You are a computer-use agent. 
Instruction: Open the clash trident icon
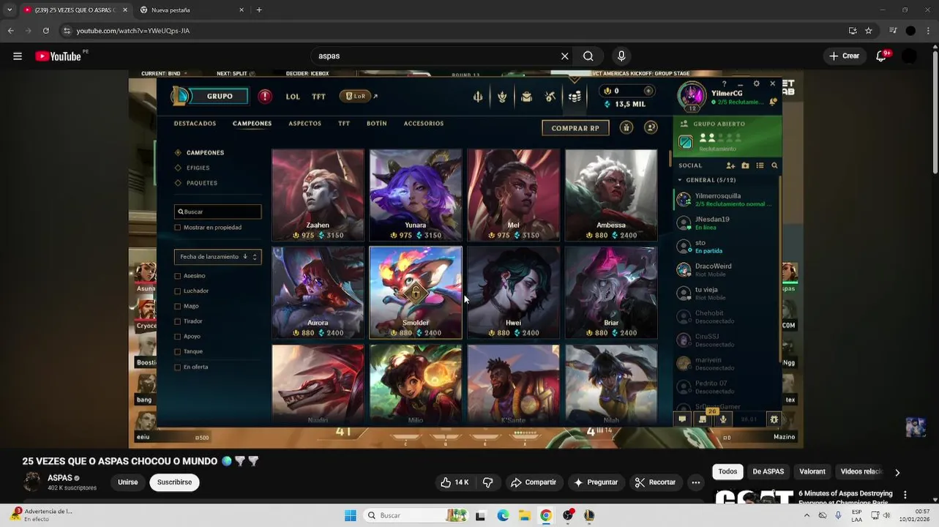tap(478, 97)
